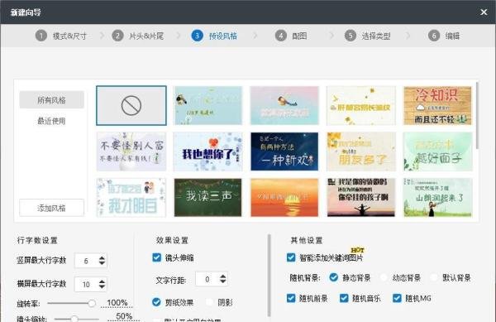This screenshot has width=496, height=322.
Task: Go to step 1 模式&尺寸
Action: [61, 36]
